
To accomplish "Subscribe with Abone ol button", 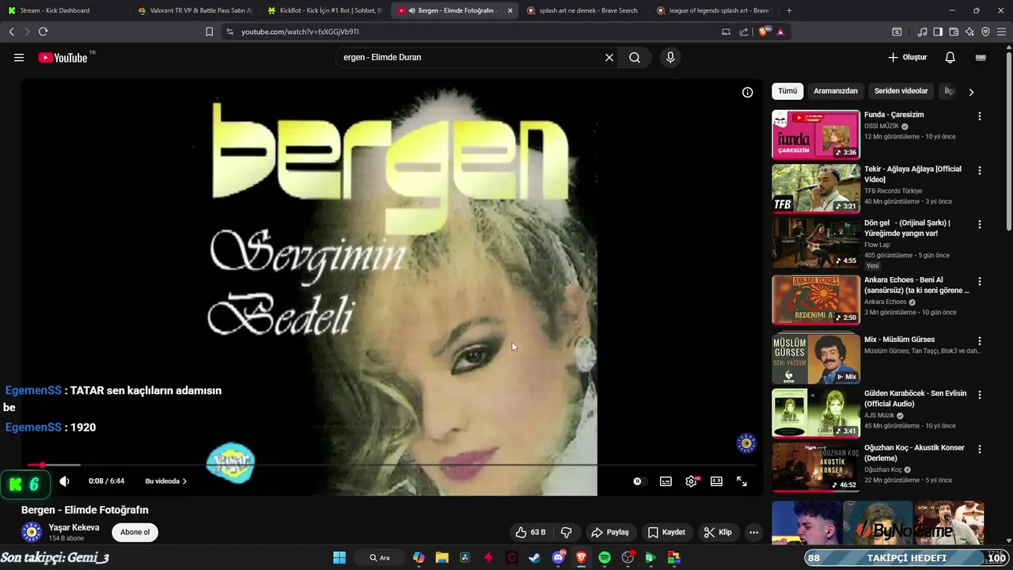I will 135,532.
